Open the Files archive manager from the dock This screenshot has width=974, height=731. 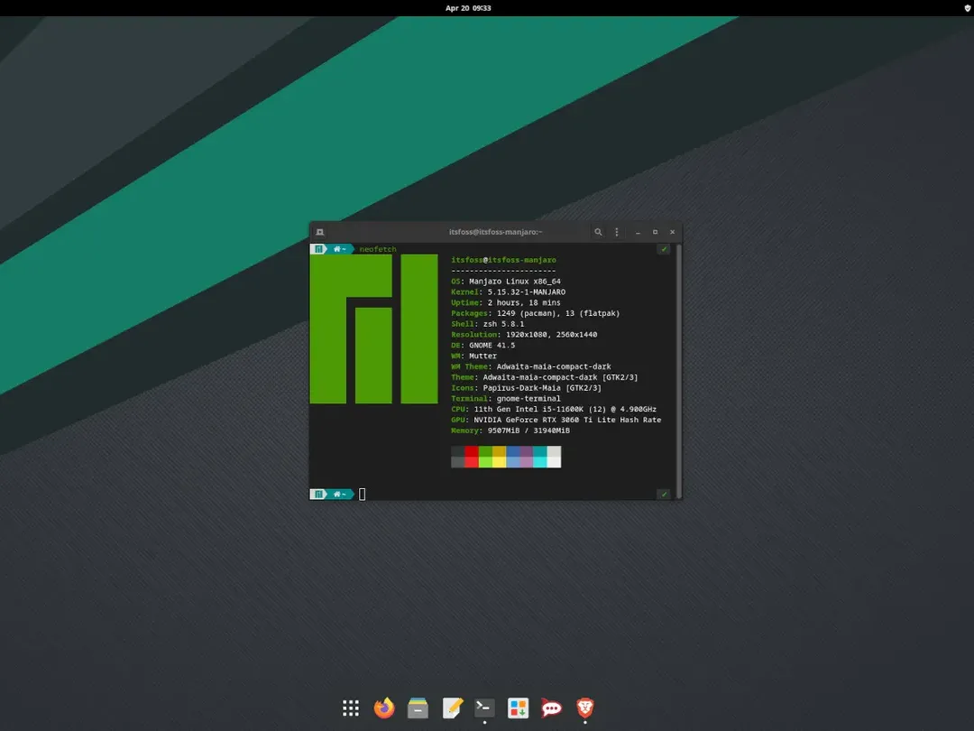[x=418, y=708]
